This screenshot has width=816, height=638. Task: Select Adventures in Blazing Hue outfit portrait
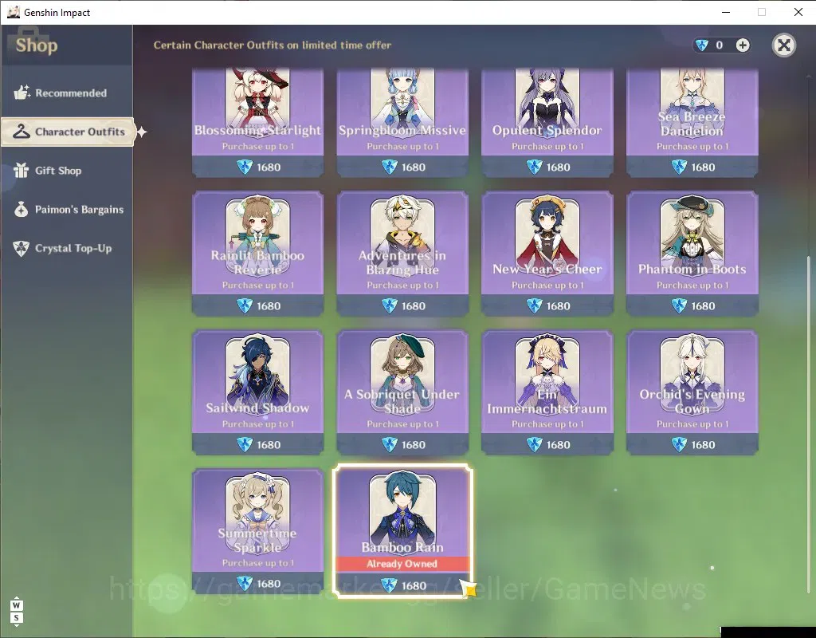[x=402, y=235]
